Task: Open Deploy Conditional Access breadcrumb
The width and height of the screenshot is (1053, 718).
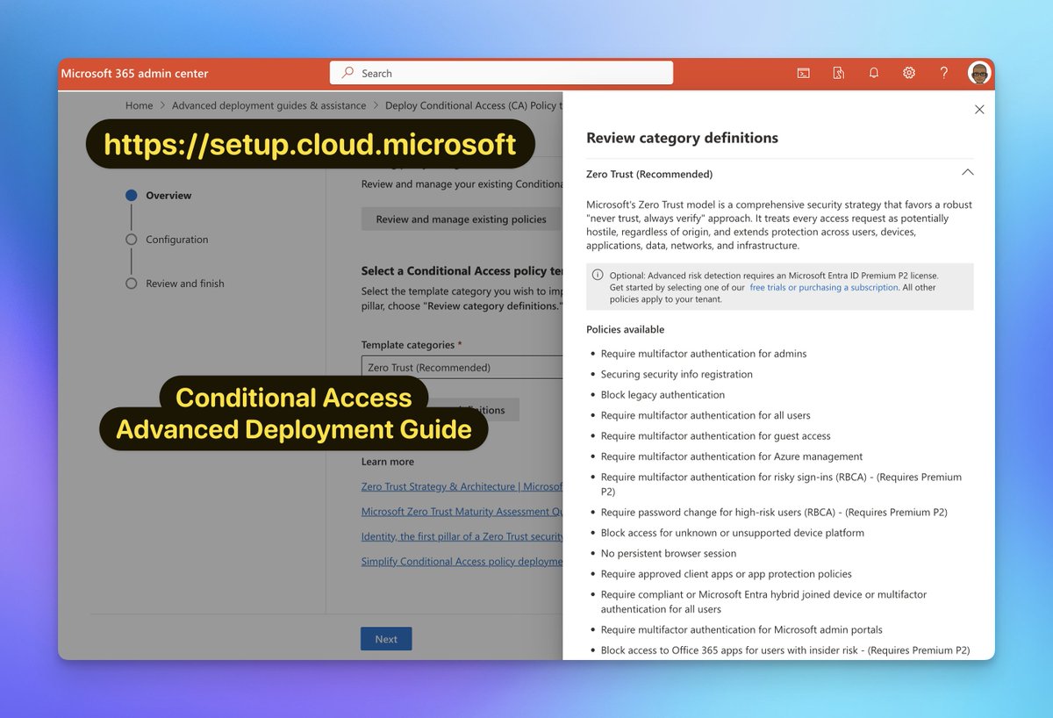Action: click(474, 105)
